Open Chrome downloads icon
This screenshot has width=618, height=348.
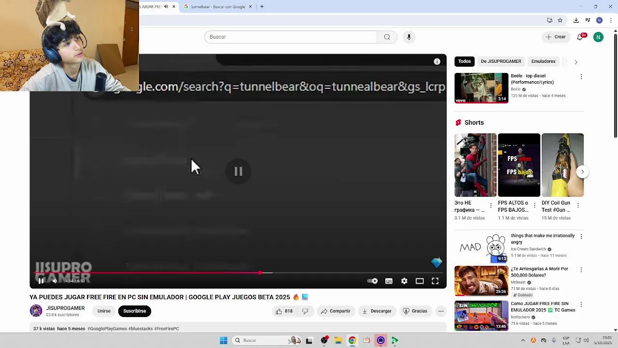576,20
